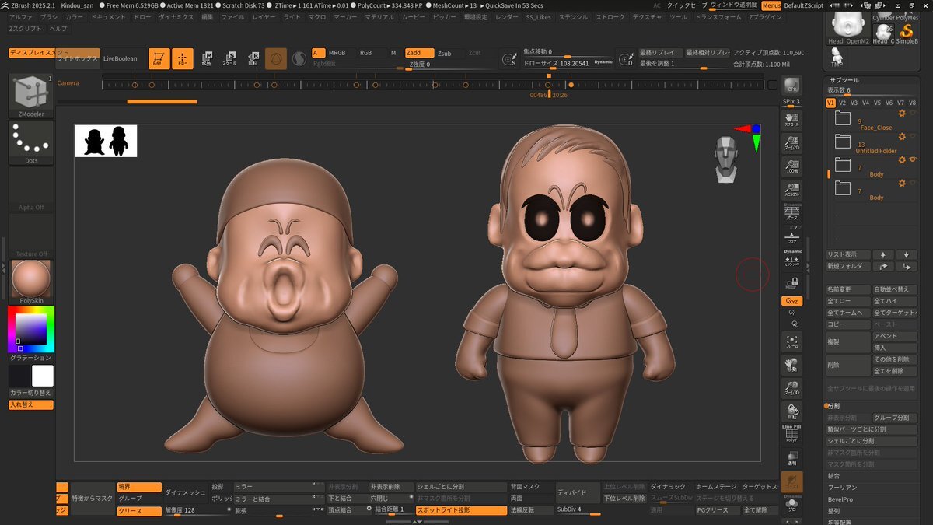Expand the 整列 section

[834, 510]
